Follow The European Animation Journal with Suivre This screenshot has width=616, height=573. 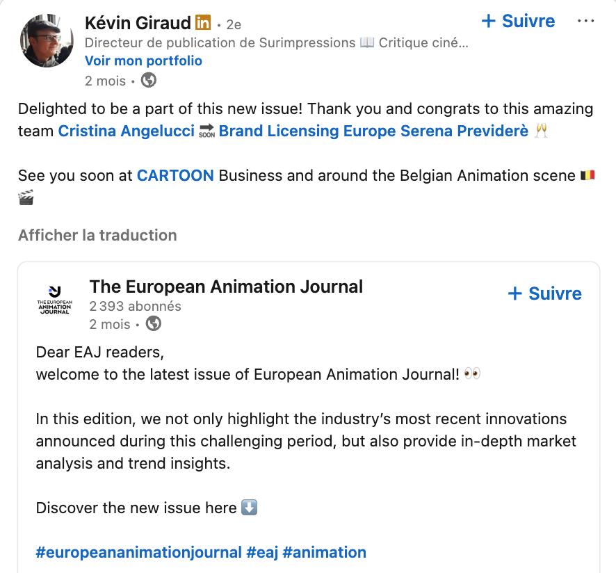[544, 293]
